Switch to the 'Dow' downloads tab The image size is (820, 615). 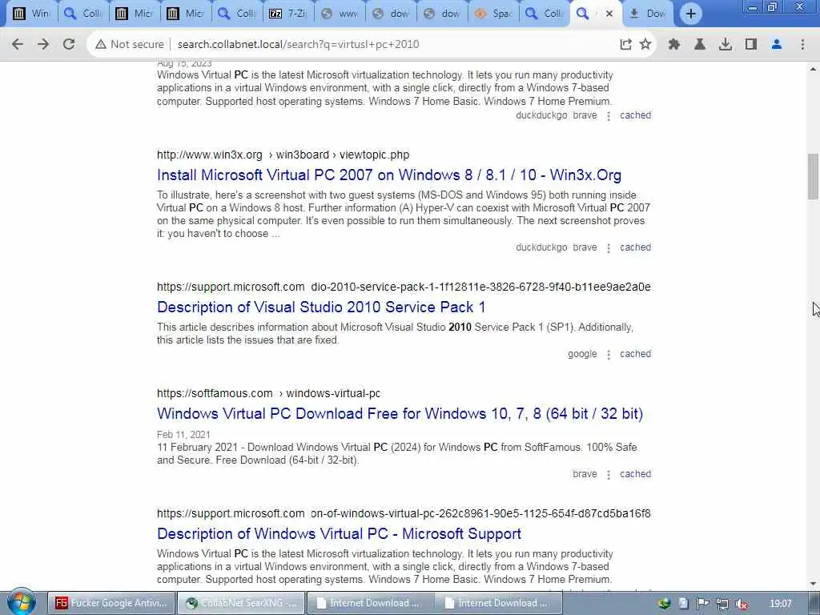point(647,14)
